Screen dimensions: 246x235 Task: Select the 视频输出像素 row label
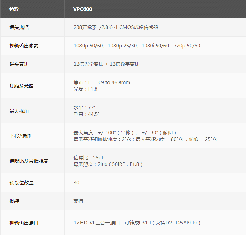pyautogui.click(x=24, y=46)
